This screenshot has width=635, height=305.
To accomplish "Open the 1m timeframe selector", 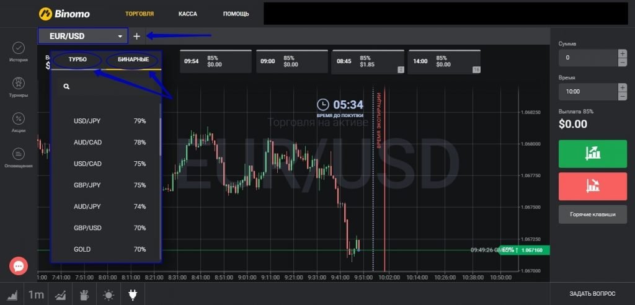I will (x=36, y=294).
